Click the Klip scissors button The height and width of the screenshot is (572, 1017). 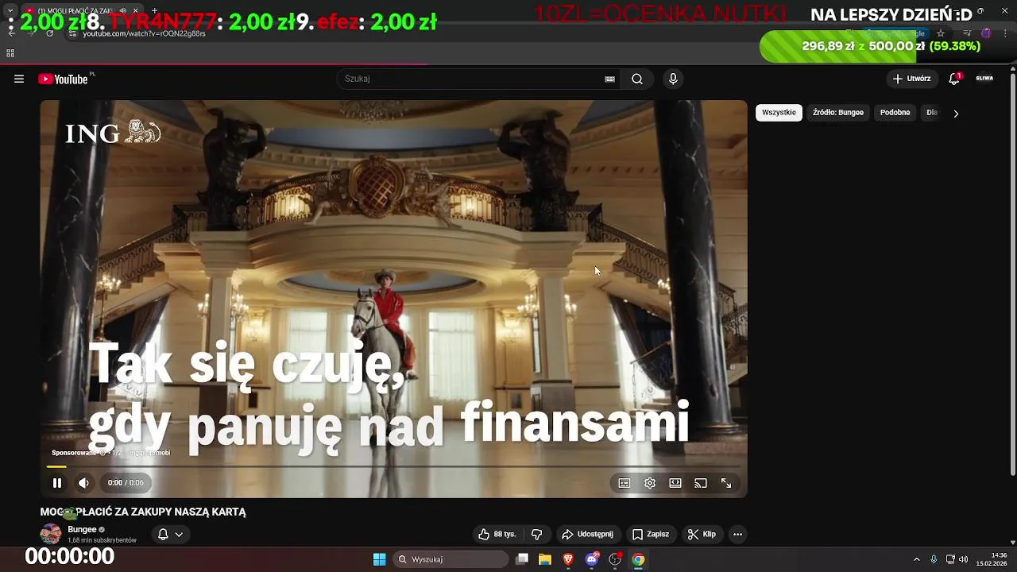point(702,535)
